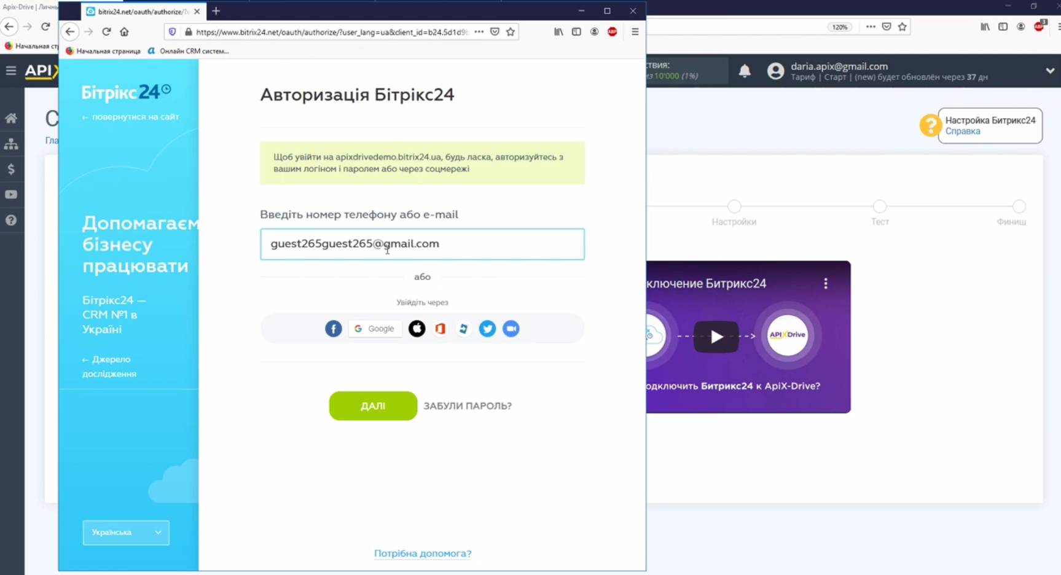Open the video three-dots options menu
The image size is (1061, 575).
click(826, 283)
